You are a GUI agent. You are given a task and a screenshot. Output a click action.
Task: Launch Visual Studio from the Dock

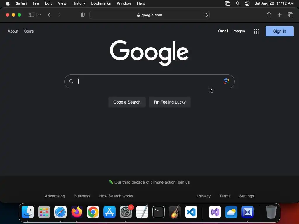click(215, 212)
